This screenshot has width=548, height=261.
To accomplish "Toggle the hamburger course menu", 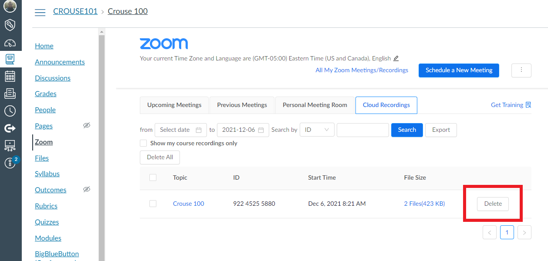I will tap(40, 12).
